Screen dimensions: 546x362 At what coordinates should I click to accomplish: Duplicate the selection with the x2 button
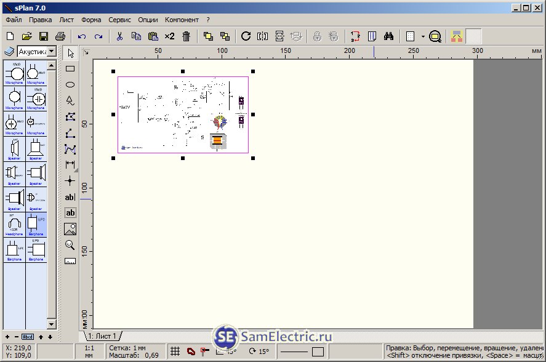[169, 36]
